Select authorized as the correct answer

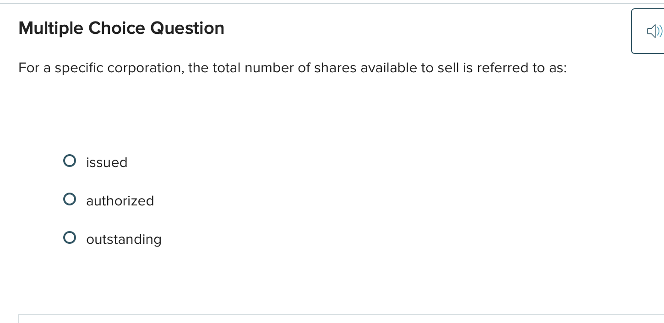70,199
